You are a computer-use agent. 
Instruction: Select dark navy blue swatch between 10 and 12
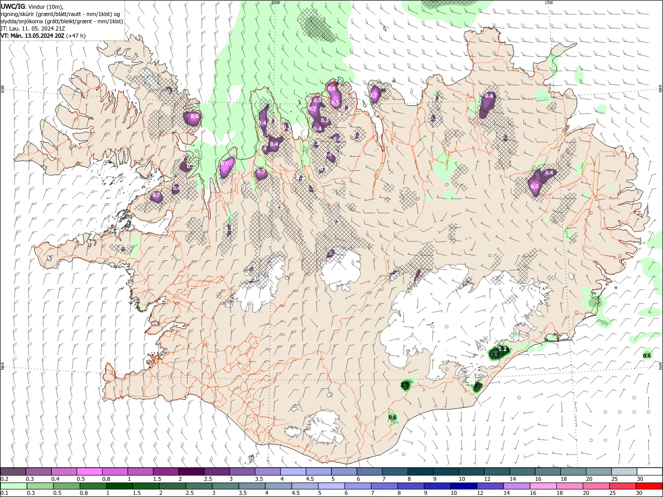(463, 486)
